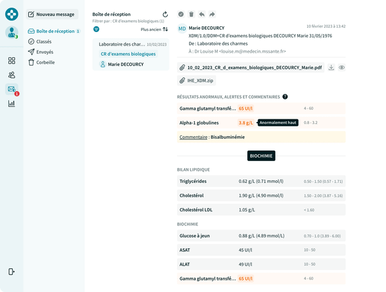Refresh the inbox with the reload icon
Viewport: 386px width, 292px height.
[165, 15]
